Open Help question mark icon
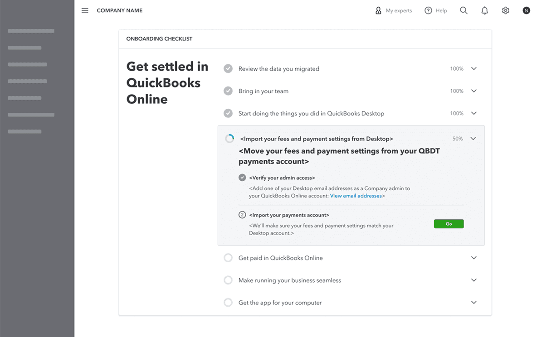Image resolution: width=537 pixels, height=337 pixels. (428, 10)
